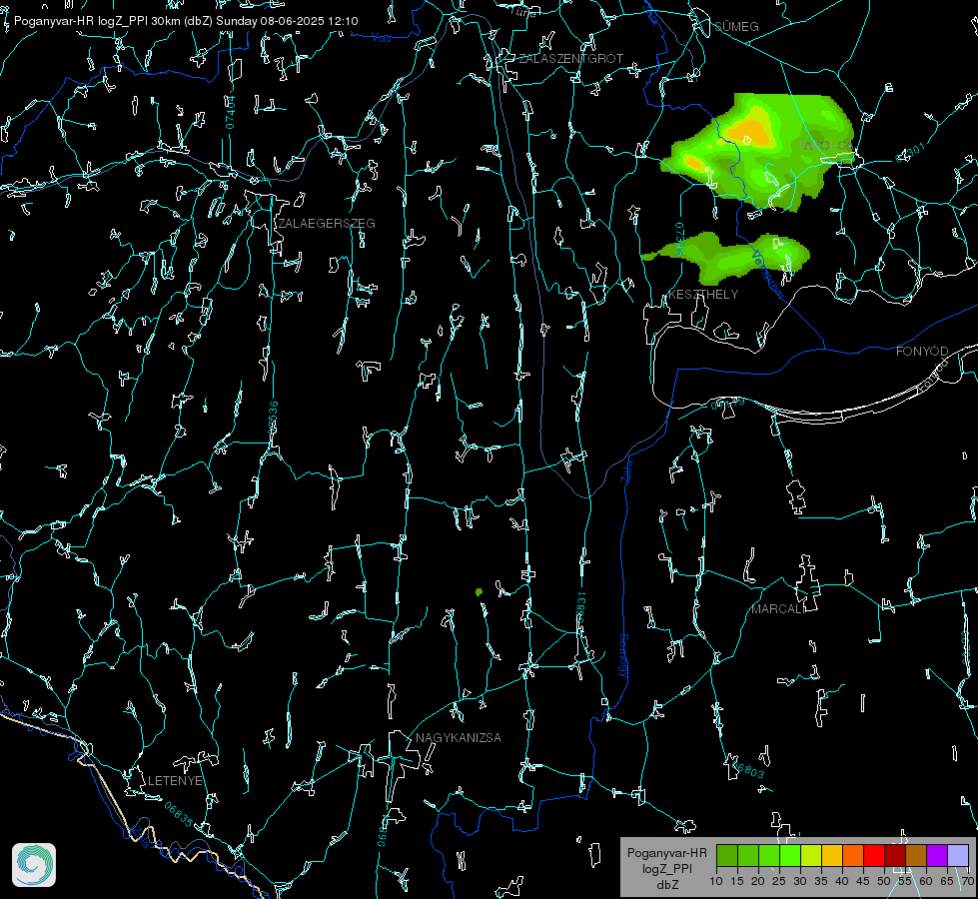Viewport: 978px width, 899px height.
Task: Click the green radar echo north of Keszthely
Action: [x=726, y=257]
